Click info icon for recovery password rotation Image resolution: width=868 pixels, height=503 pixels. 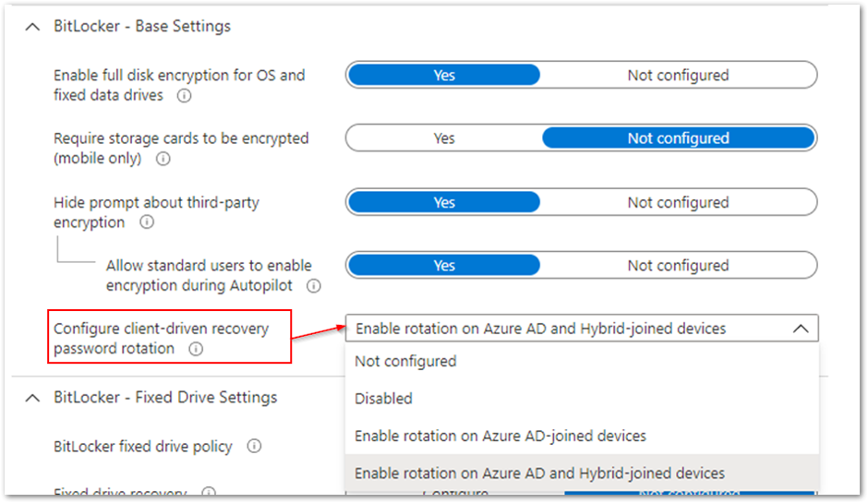[x=195, y=349]
